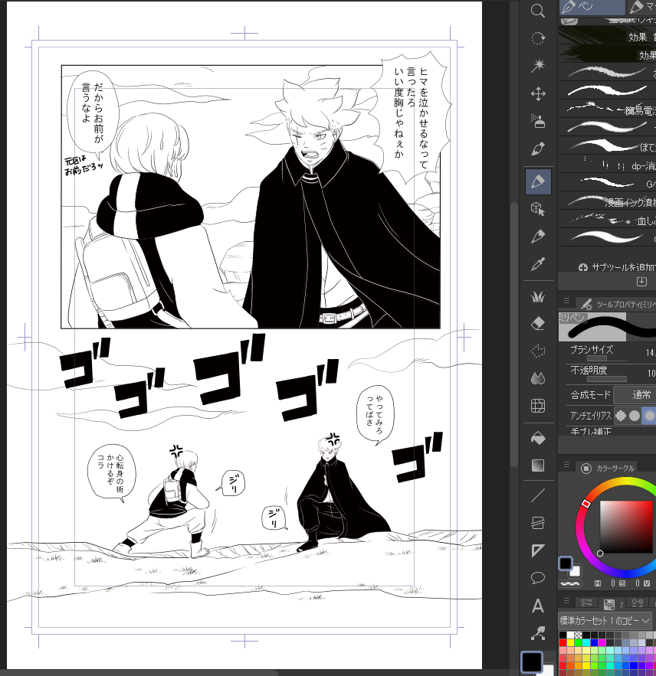Select the Move layer tool
The width and height of the screenshot is (656, 676).
[538, 93]
